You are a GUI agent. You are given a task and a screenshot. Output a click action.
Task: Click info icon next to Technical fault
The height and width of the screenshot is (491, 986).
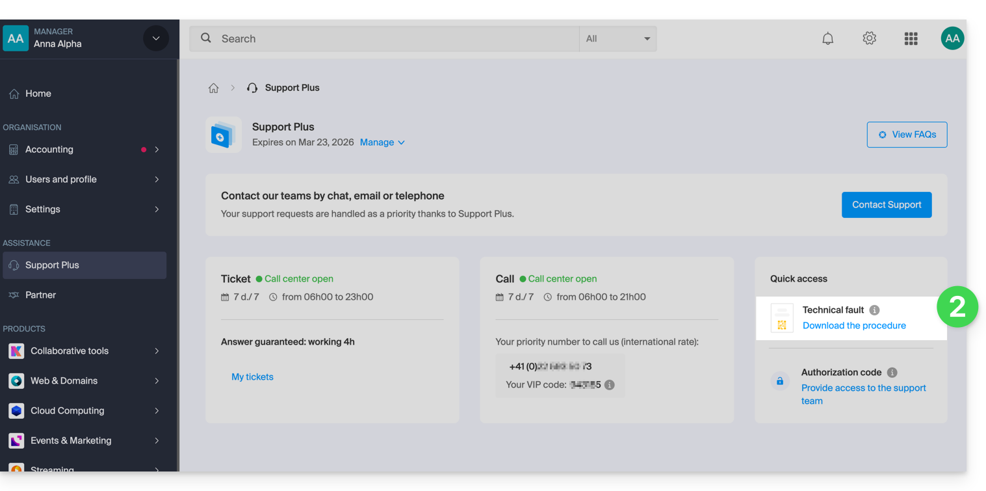pos(874,310)
